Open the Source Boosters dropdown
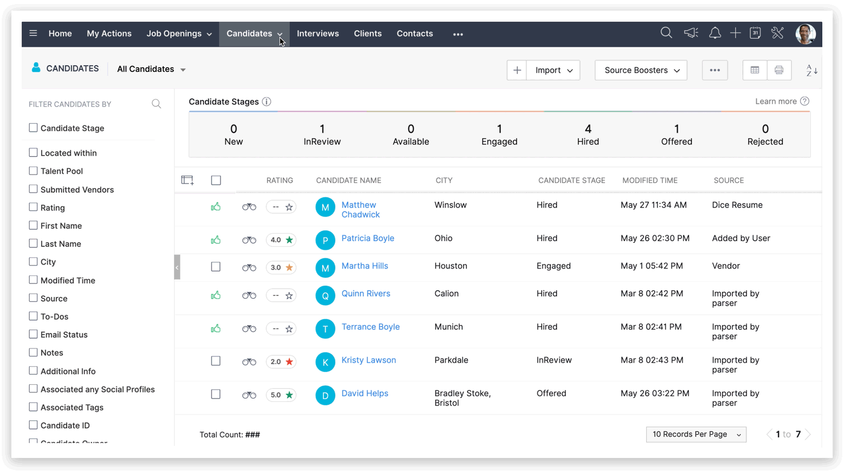Screen dimensions: 844x471 click(x=641, y=70)
